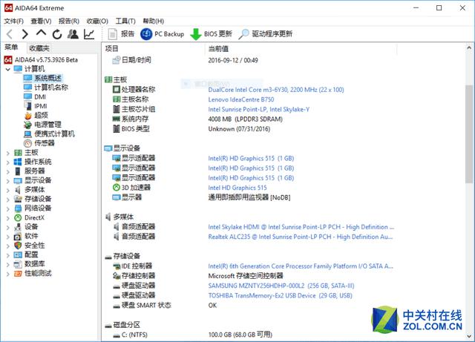Click the 数据库 tree icon
The width and height of the screenshot is (475, 342).
(18, 264)
